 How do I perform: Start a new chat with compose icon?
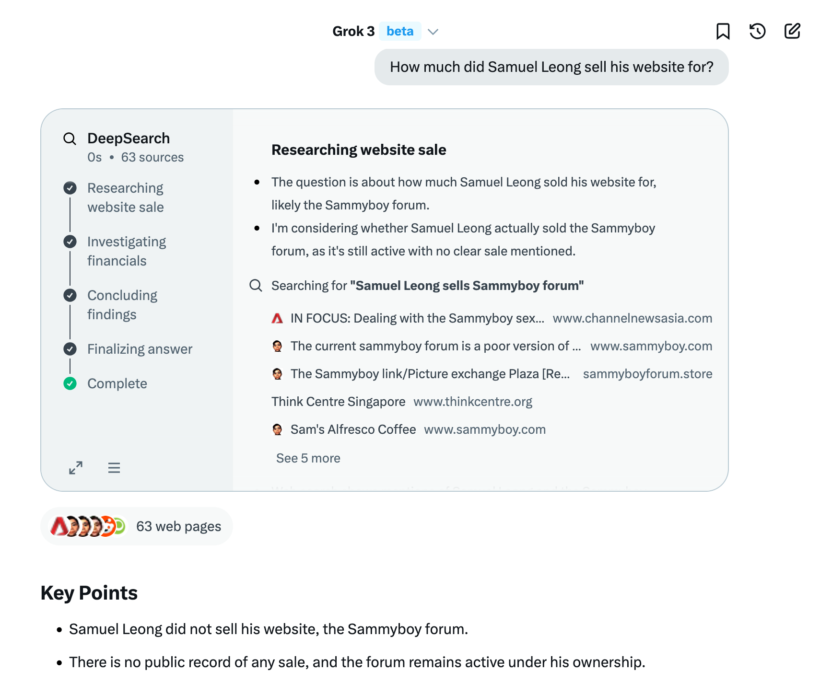[792, 31]
